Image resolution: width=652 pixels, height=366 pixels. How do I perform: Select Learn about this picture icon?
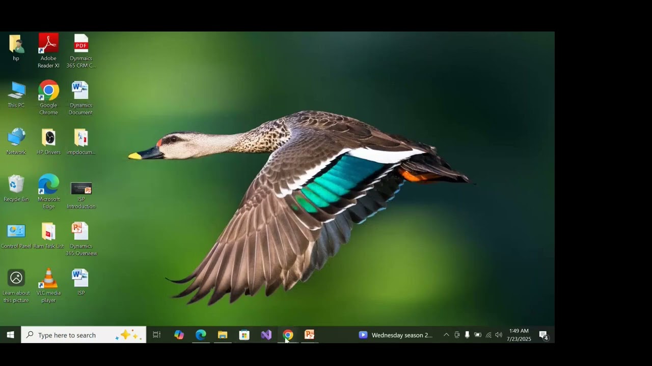[16, 286]
